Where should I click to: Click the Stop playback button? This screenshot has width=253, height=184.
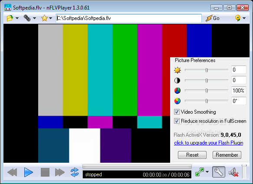[x=45, y=172]
